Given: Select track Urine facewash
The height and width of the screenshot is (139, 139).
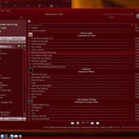Looking at the screenshot, I should 83,44.
